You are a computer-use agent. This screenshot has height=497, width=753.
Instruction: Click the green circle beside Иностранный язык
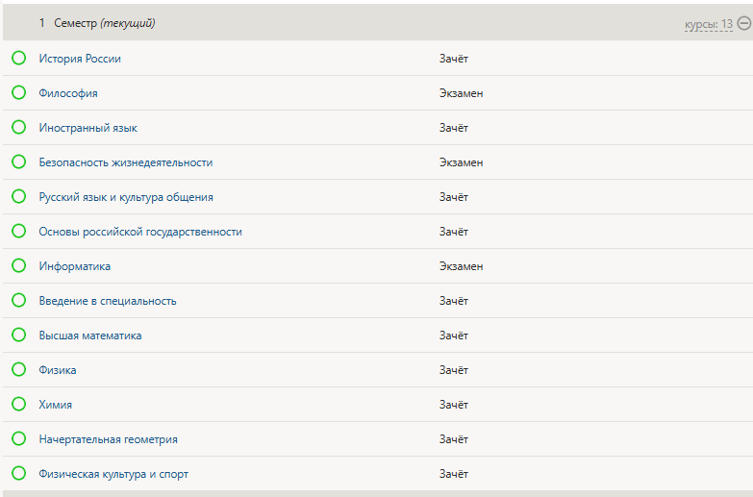(x=18, y=128)
